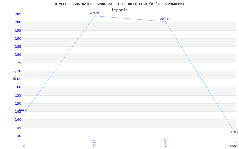Click the 'Importi' subtitle

pyautogui.click(x=119, y=10)
